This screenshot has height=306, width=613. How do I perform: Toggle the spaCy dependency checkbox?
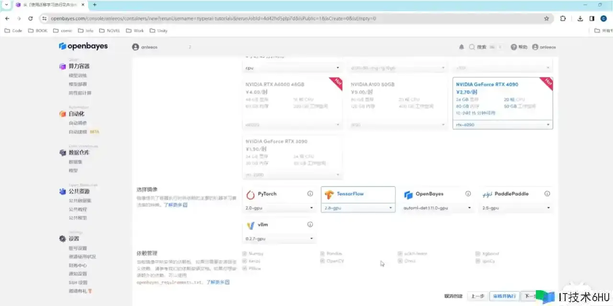tap(478, 261)
